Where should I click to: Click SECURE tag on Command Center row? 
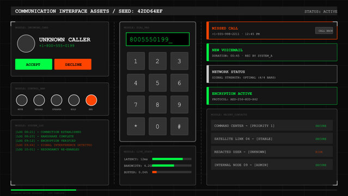point(321,126)
